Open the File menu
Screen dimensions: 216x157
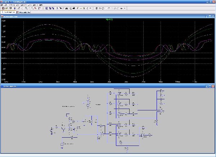click(x=2, y=5)
